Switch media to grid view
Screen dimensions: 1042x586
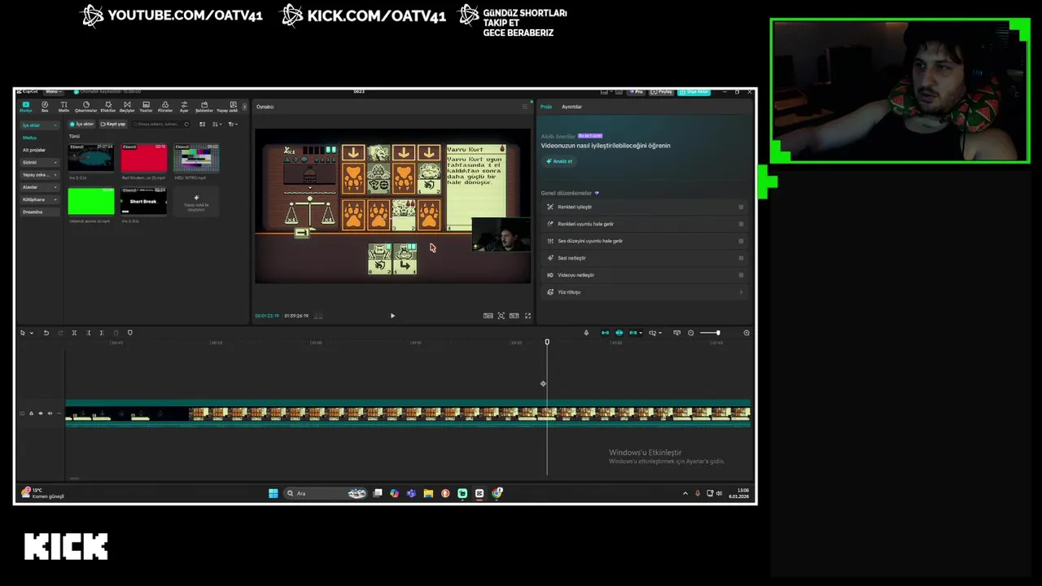click(201, 124)
